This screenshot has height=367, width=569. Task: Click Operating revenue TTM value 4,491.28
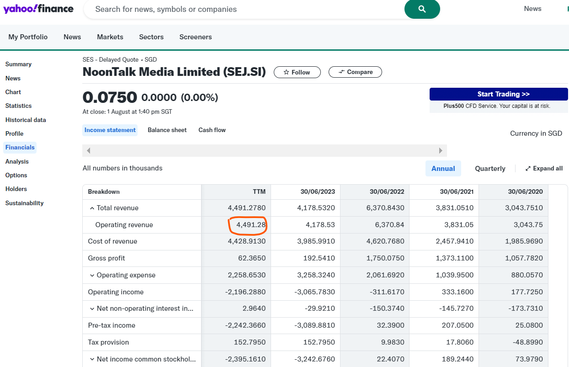[x=251, y=225]
